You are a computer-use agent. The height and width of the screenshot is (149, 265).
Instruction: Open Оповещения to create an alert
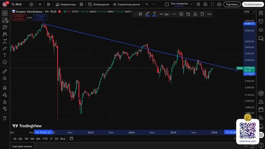[x=99, y=5]
